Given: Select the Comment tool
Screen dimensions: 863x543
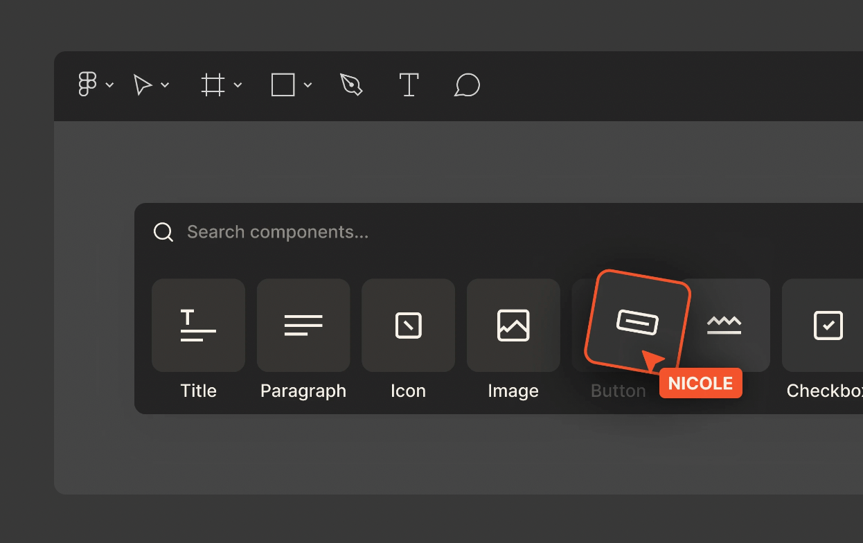Looking at the screenshot, I should (x=467, y=85).
